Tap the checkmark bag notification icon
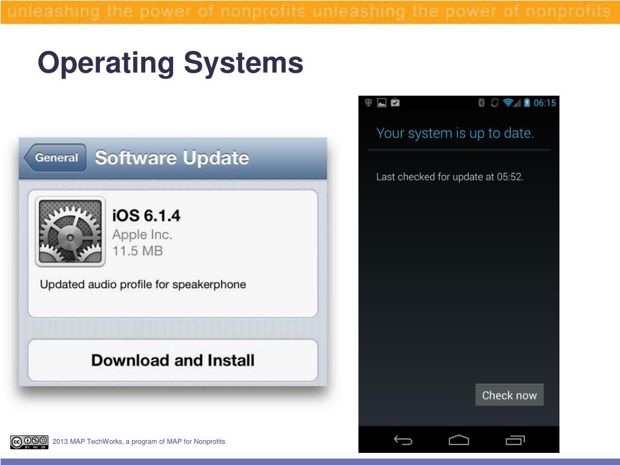This screenshot has width=620, height=465. tap(395, 103)
